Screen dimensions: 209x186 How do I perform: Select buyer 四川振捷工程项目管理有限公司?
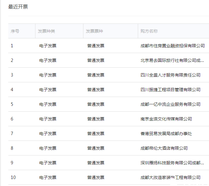170,90
